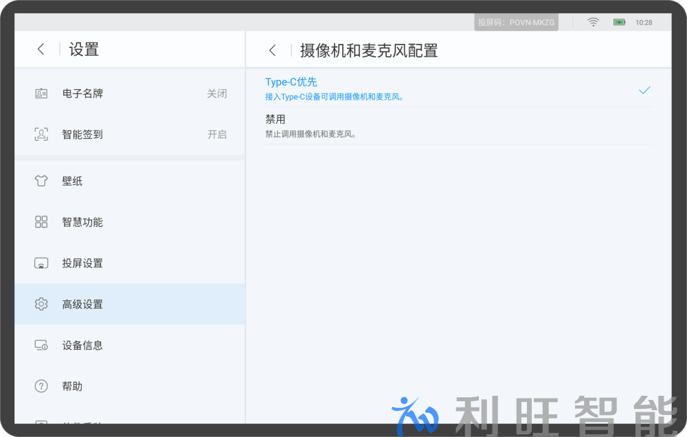This screenshot has height=437, width=687.
Task: Click the 接入Type-C设备可调用摄像机和麦克风 description
Action: (334, 97)
